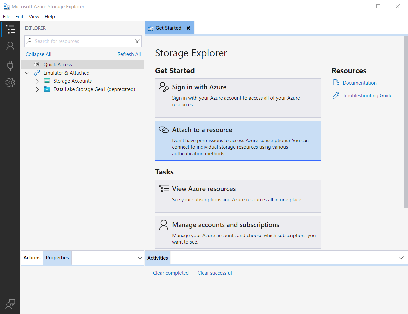Image resolution: width=408 pixels, height=314 pixels.
Task: Click the Sign in with Azure card
Action: [238, 98]
